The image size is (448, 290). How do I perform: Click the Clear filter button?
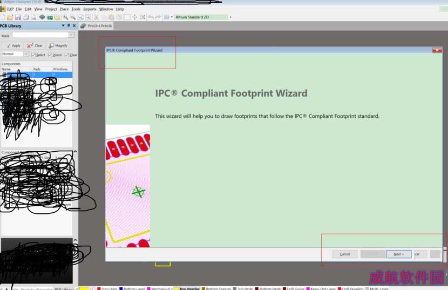[x=35, y=45]
